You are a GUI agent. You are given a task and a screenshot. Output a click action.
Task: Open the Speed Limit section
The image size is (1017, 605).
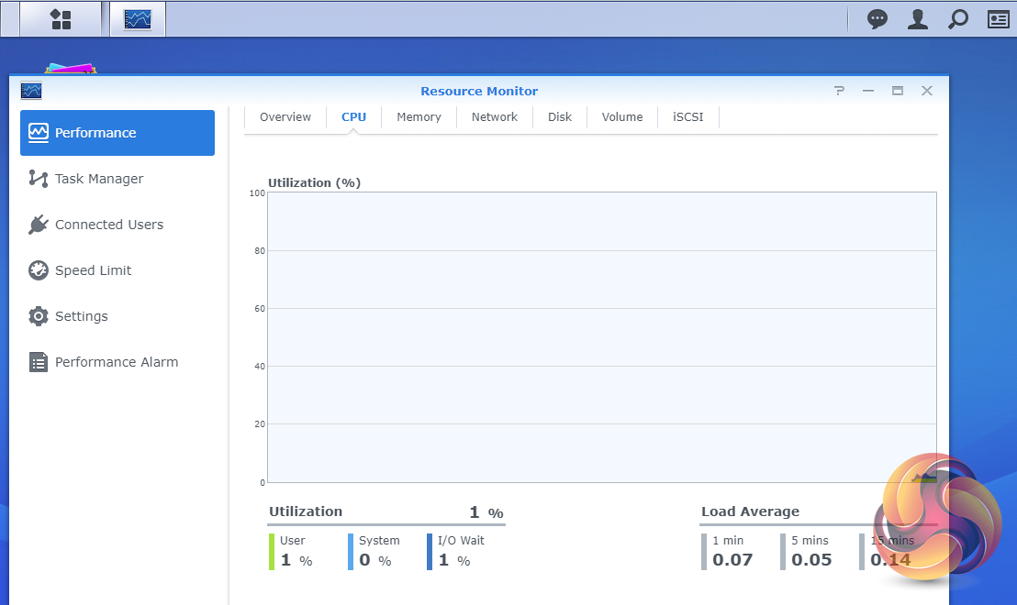click(x=93, y=270)
